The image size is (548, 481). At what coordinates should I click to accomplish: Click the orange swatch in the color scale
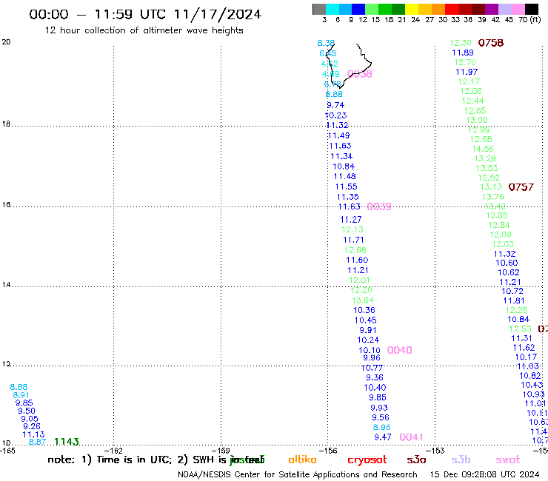pyautogui.click(x=438, y=9)
